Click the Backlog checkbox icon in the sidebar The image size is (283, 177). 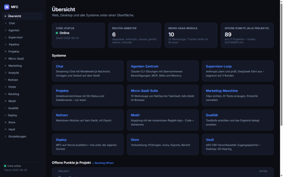point(6,94)
